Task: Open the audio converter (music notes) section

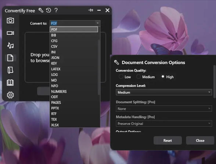Action: [10, 45]
